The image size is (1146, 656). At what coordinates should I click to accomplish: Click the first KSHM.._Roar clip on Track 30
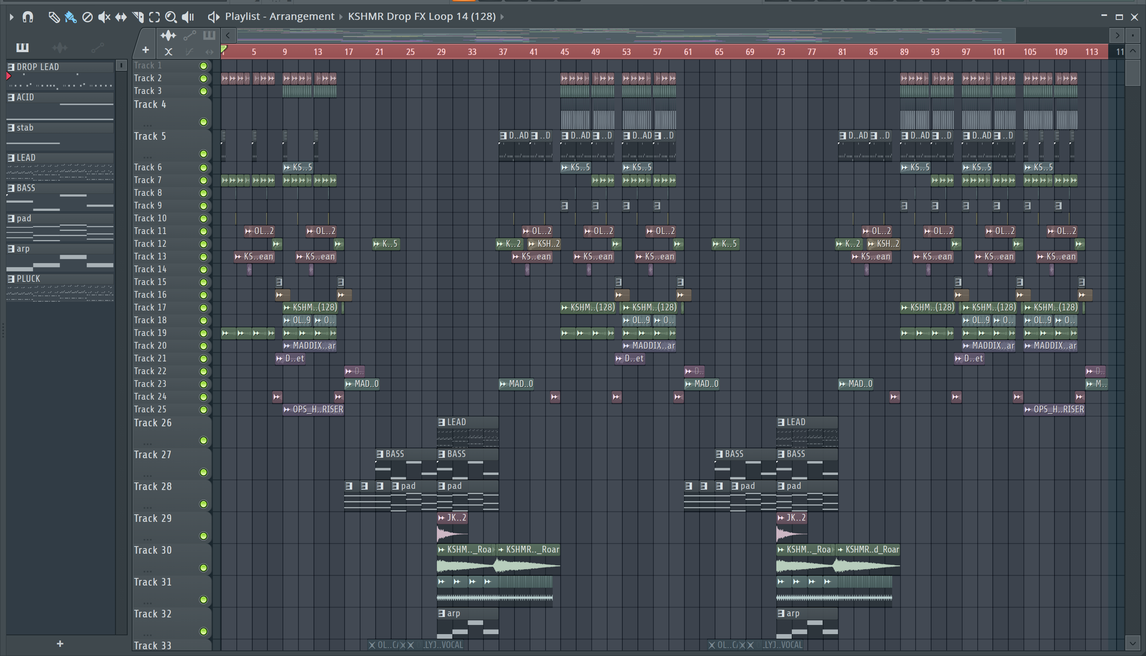pos(466,559)
